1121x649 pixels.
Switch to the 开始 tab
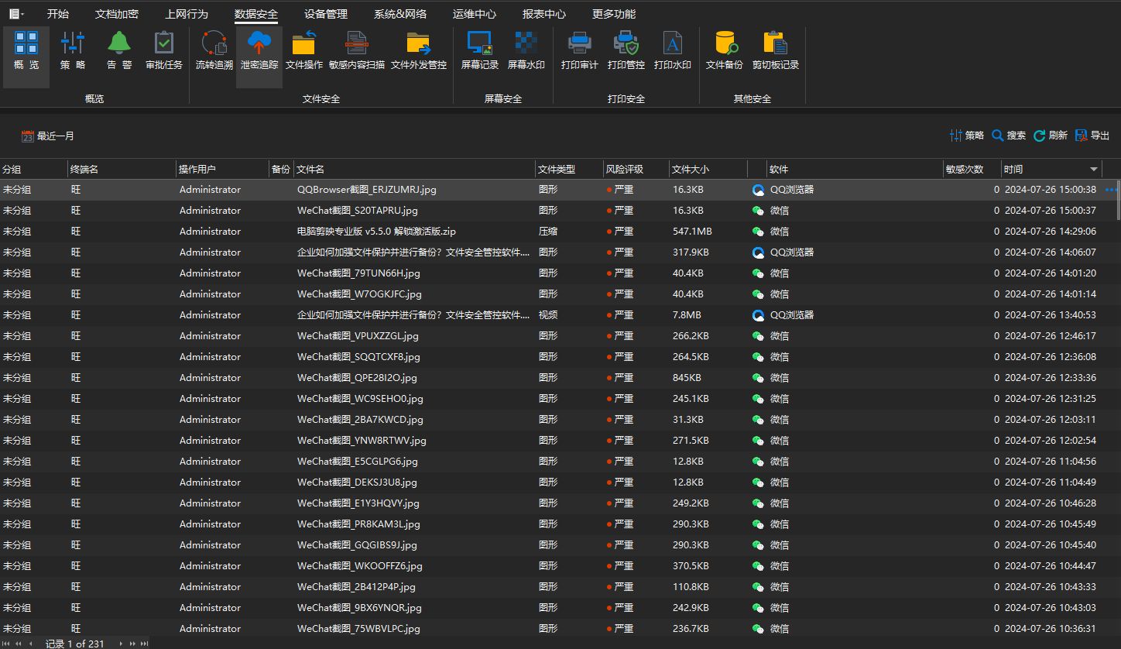[x=58, y=14]
